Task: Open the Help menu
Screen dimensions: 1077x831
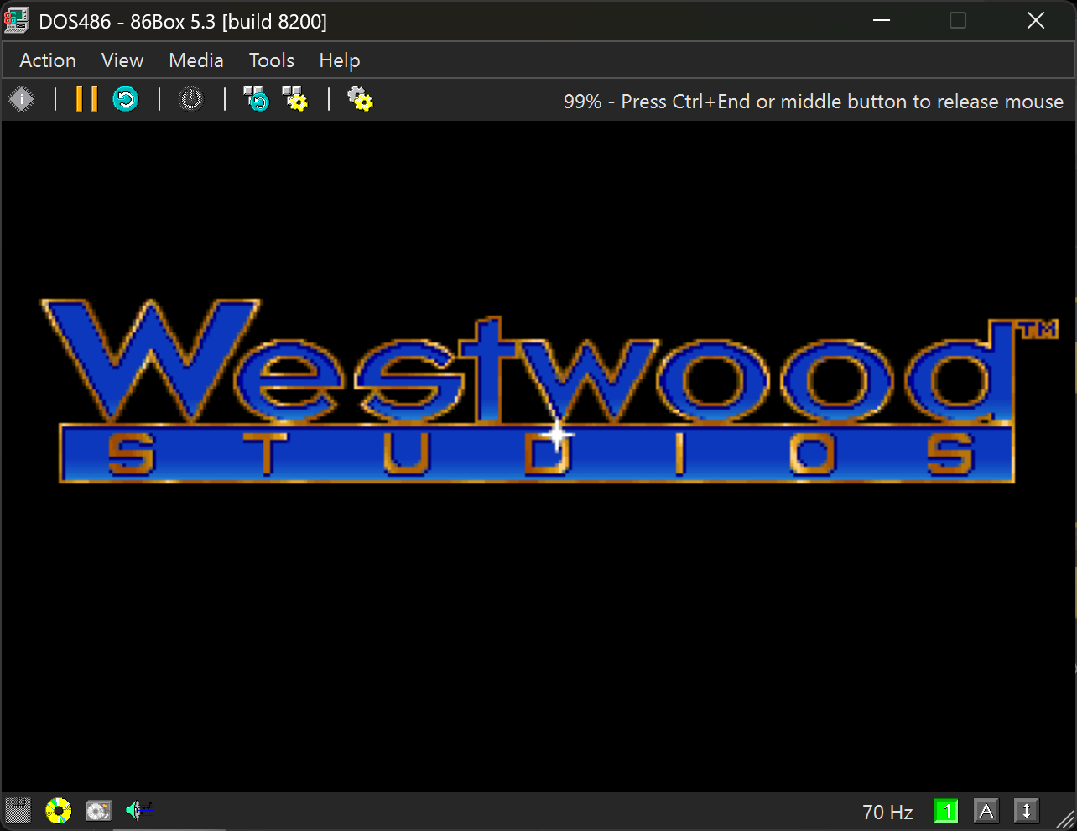Action: [340, 60]
